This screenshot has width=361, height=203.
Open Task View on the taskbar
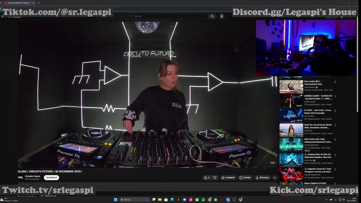point(154,200)
